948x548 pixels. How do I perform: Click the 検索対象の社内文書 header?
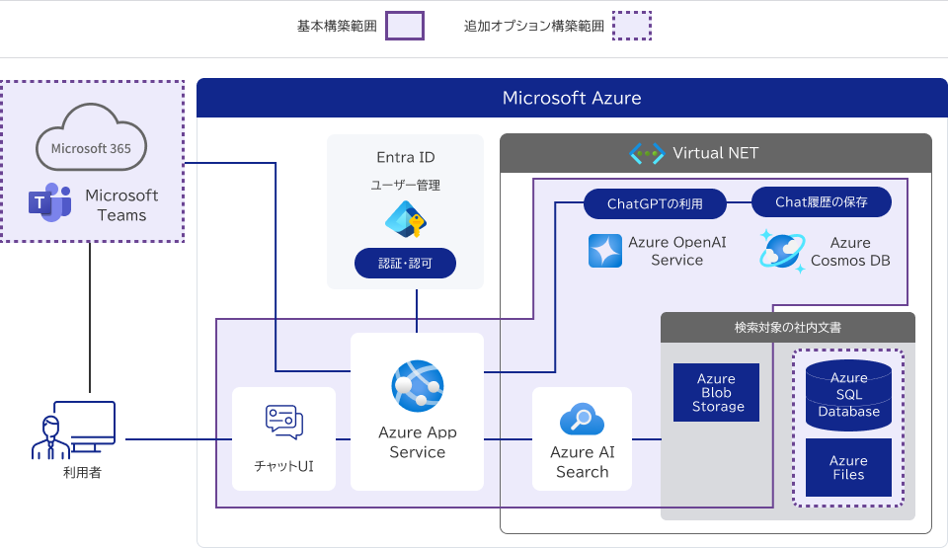(x=788, y=327)
